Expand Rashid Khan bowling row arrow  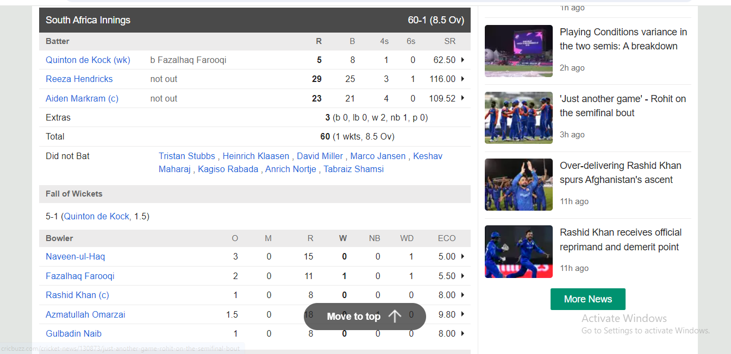(463, 295)
